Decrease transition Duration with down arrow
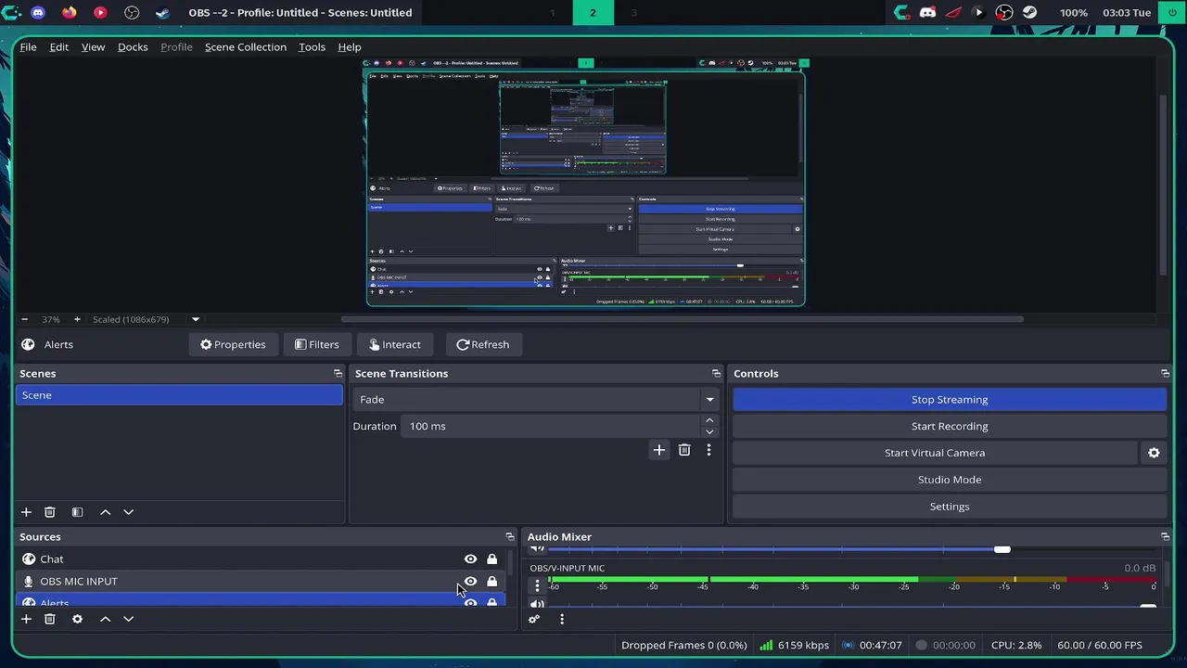The height and width of the screenshot is (668, 1187). coord(709,431)
